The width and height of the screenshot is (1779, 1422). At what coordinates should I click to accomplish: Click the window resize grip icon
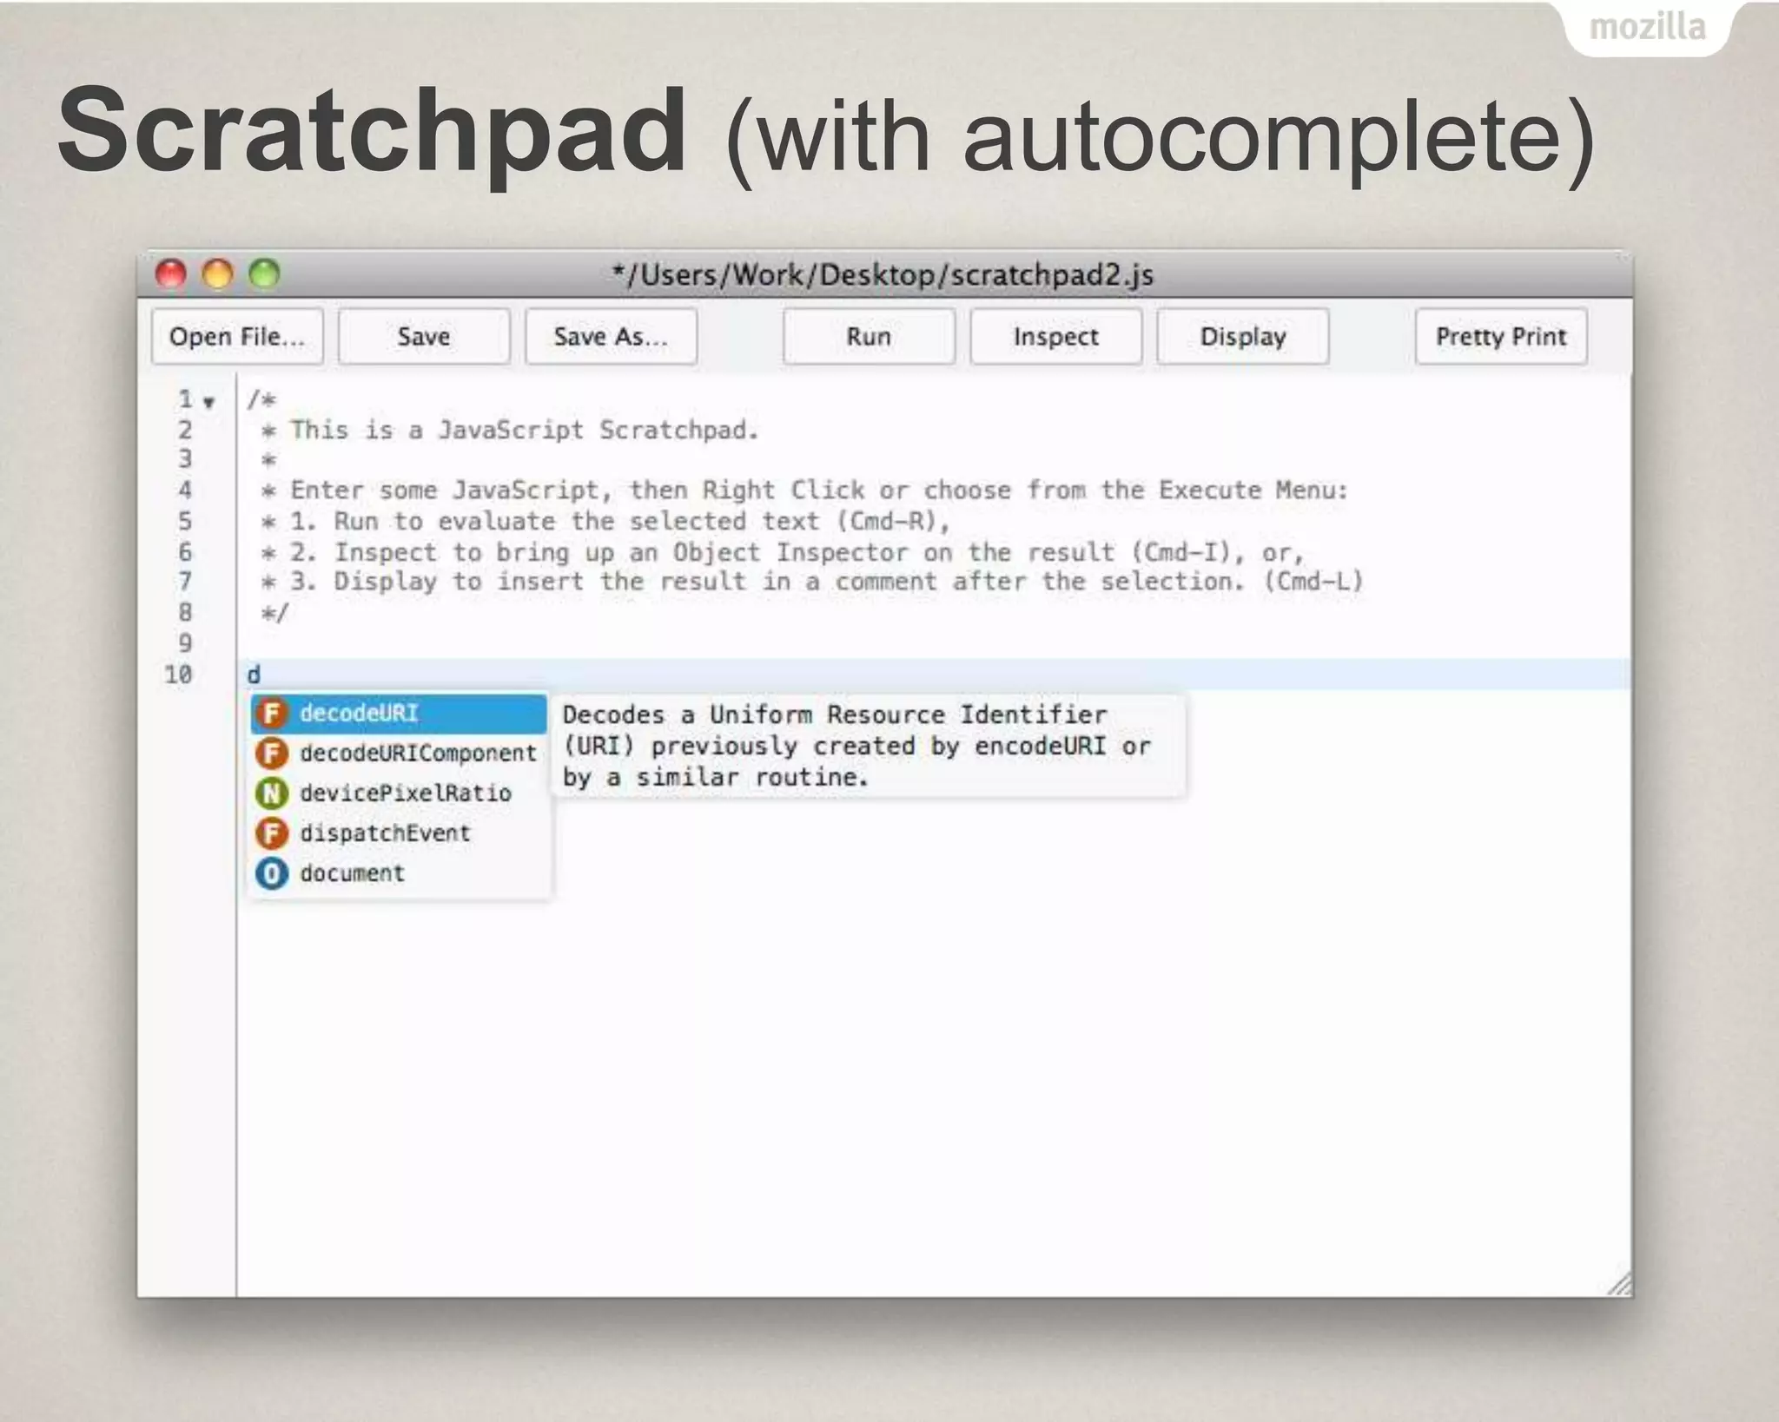coord(1619,1284)
